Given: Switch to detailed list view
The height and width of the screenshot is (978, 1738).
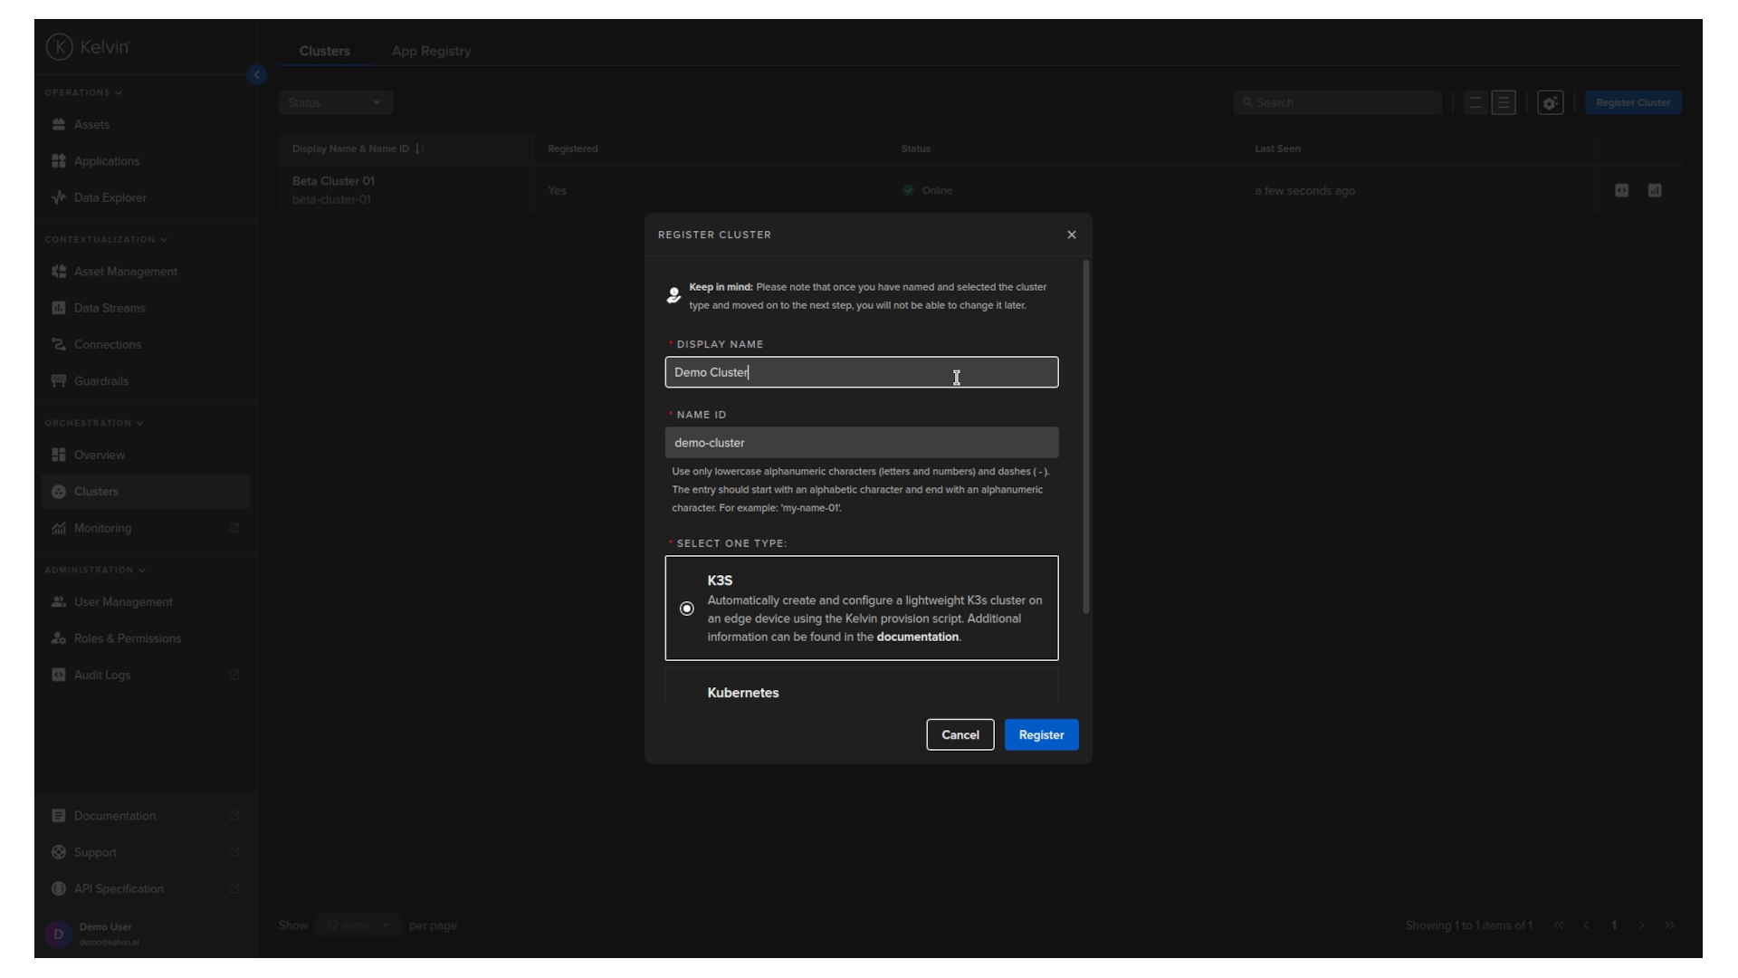Looking at the screenshot, I should [x=1504, y=102].
